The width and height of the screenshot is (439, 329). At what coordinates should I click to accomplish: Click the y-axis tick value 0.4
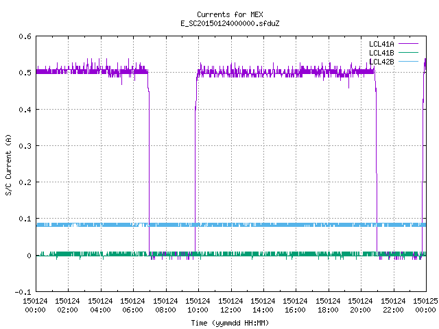click(x=25, y=110)
